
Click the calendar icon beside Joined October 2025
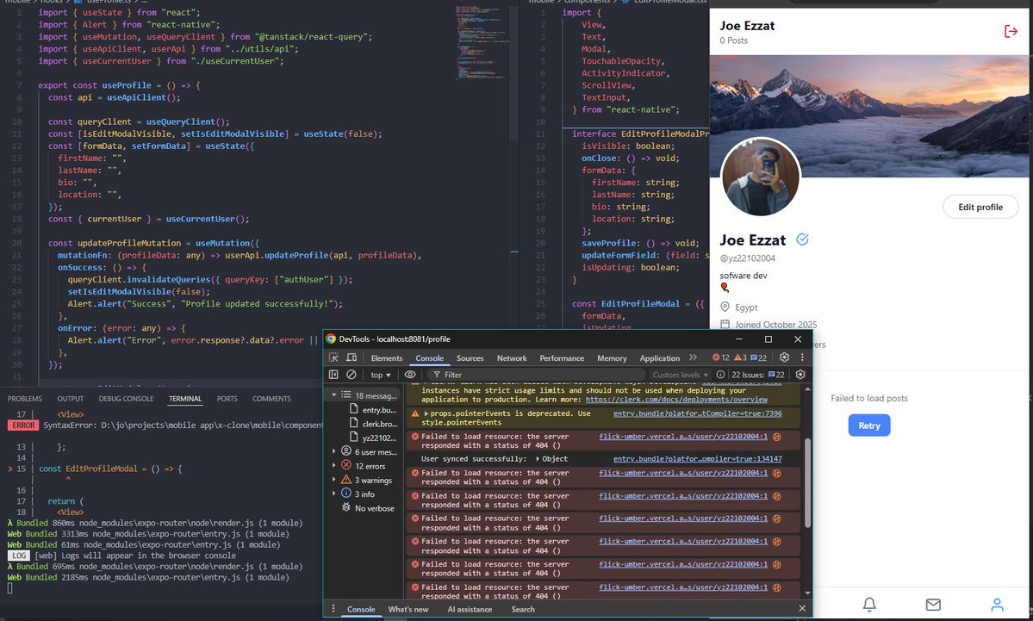tap(725, 324)
